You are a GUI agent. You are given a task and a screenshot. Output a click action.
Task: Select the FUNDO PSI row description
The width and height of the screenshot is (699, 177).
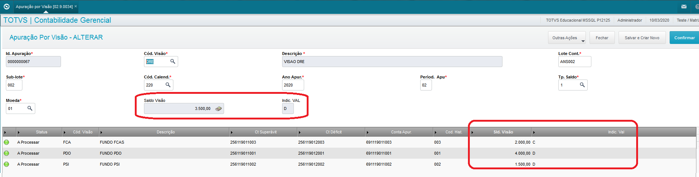pyautogui.click(x=110, y=164)
